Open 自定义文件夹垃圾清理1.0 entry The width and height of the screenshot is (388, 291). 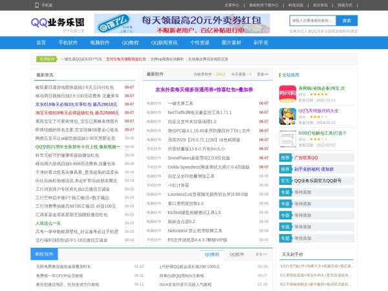(x=192, y=122)
